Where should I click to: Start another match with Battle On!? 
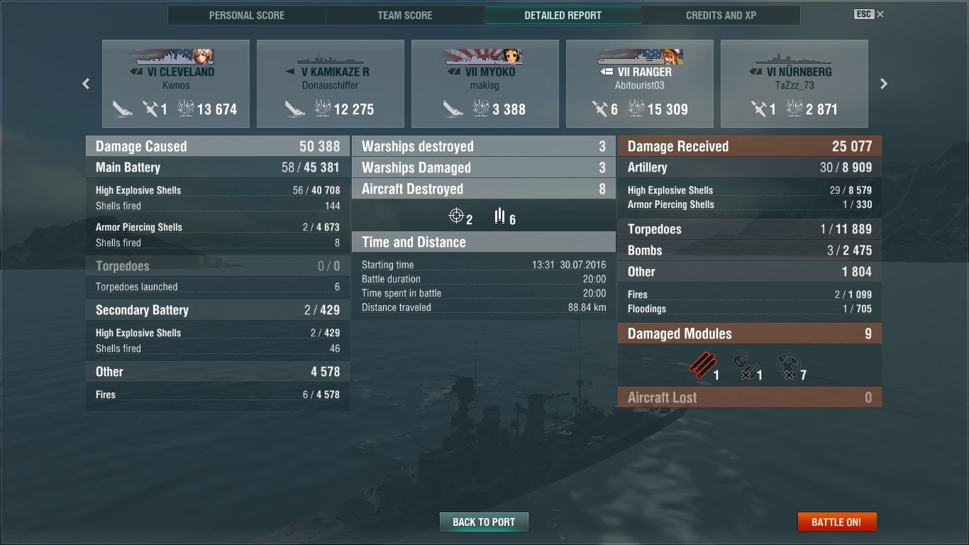click(x=837, y=522)
